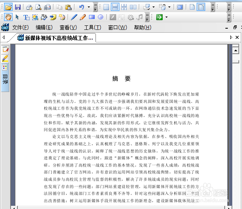Click the rotate page icon
The image size is (242, 209).
click(x=162, y=7)
